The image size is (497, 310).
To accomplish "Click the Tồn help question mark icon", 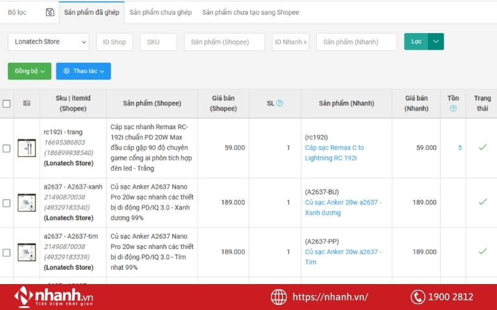I will (x=453, y=108).
